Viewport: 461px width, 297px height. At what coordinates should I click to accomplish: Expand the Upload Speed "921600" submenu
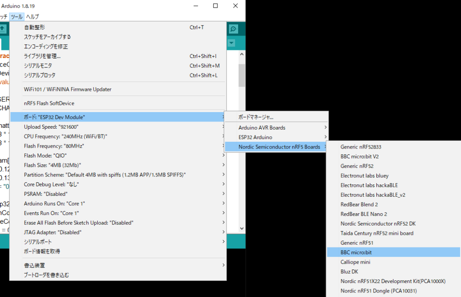pos(54,126)
